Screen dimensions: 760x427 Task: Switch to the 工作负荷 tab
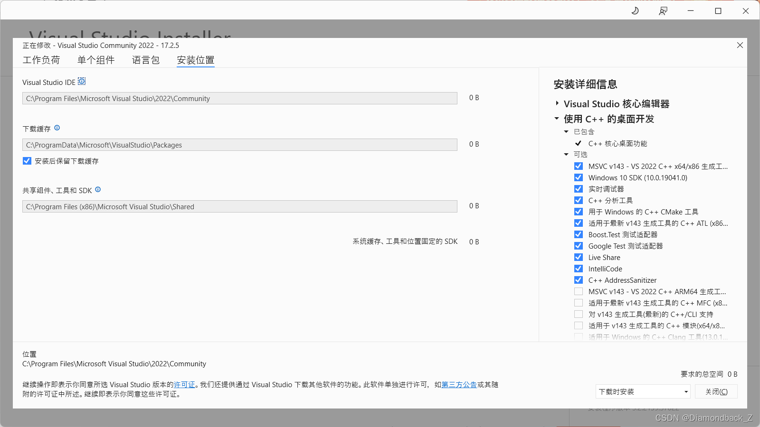point(41,60)
